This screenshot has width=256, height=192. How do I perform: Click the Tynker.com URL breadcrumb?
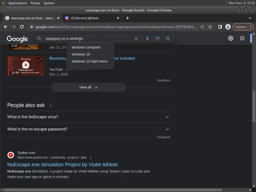(52, 157)
